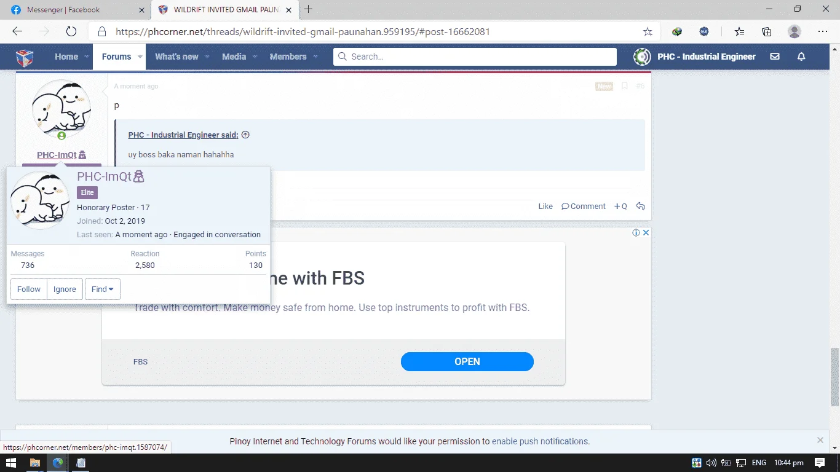Expand the What's new dropdown arrow
Image resolution: width=840 pixels, height=472 pixels.
pyautogui.click(x=207, y=57)
